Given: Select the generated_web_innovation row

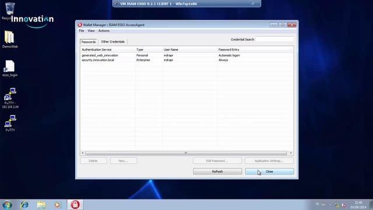Looking at the screenshot, I should pos(186,55).
